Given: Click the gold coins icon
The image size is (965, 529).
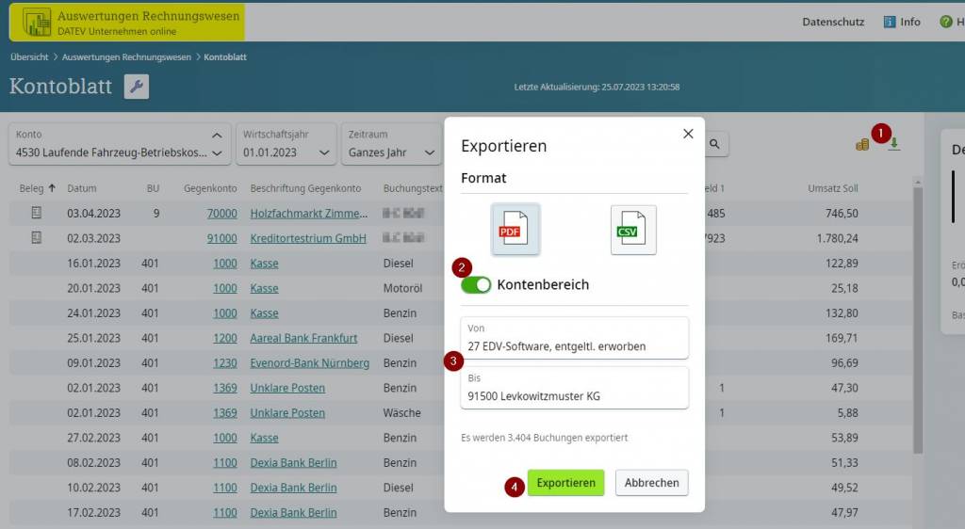Looking at the screenshot, I should [862, 144].
